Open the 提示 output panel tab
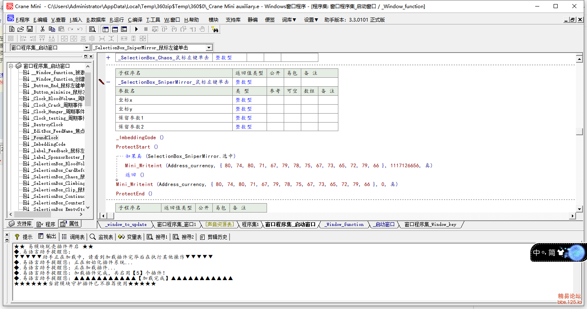Screen dimensions: 587x309 (x=24, y=237)
